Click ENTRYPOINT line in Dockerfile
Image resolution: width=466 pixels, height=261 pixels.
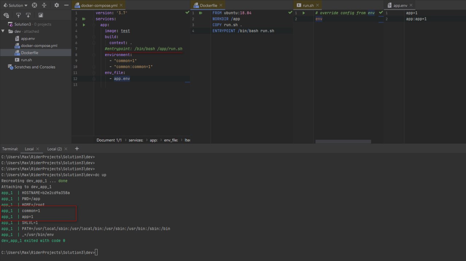(x=243, y=31)
